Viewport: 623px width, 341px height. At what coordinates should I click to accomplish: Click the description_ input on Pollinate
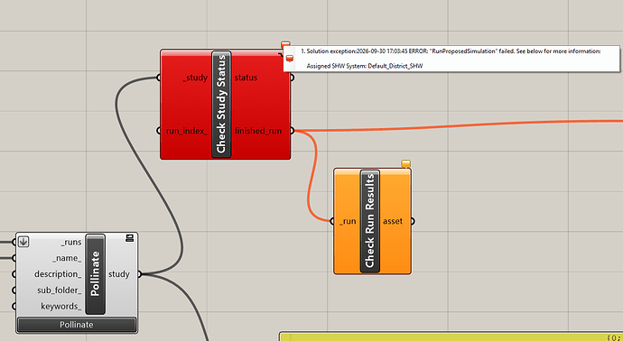pyautogui.click(x=58, y=274)
